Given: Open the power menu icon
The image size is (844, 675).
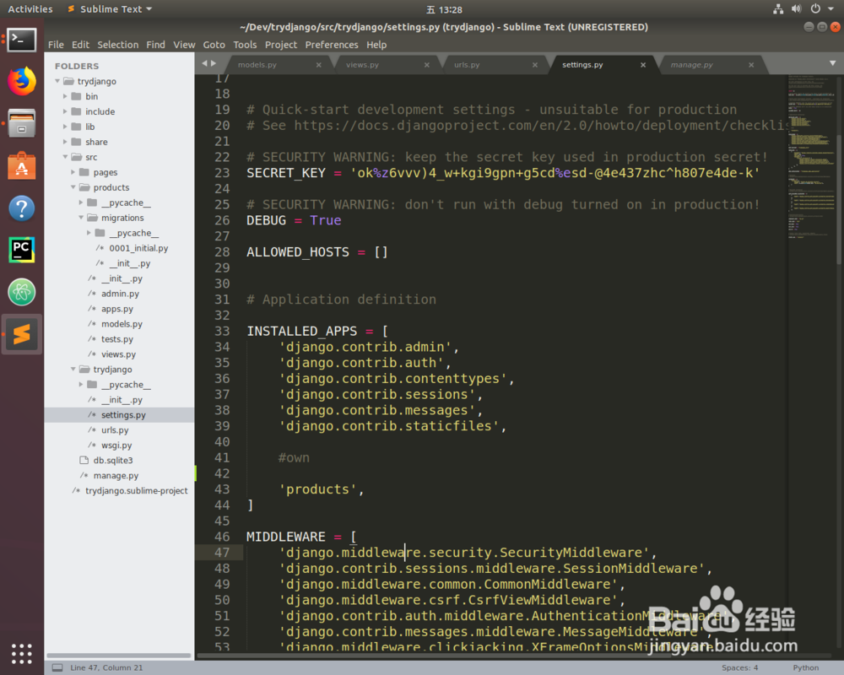Looking at the screenshot, I should [815, 9].
